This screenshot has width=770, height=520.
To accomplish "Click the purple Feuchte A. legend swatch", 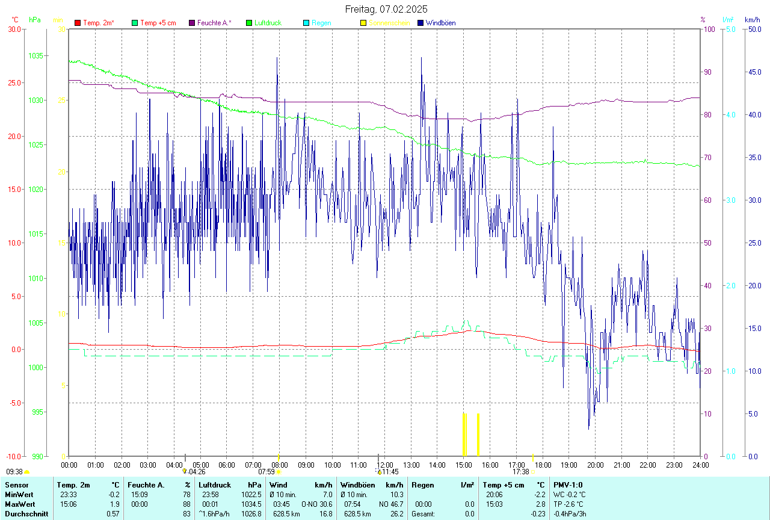I will tap(192, 23).
